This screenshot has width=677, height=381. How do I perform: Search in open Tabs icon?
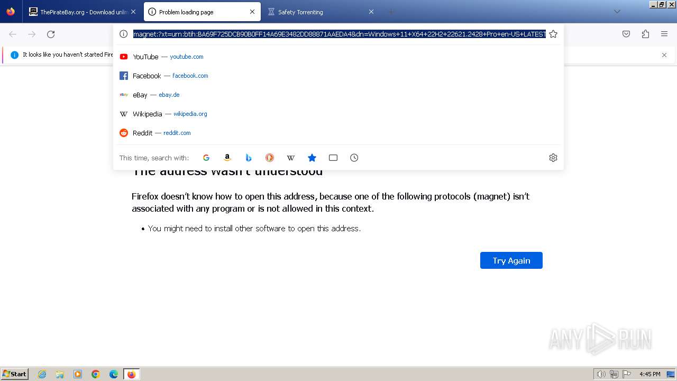tap(333, 158)
